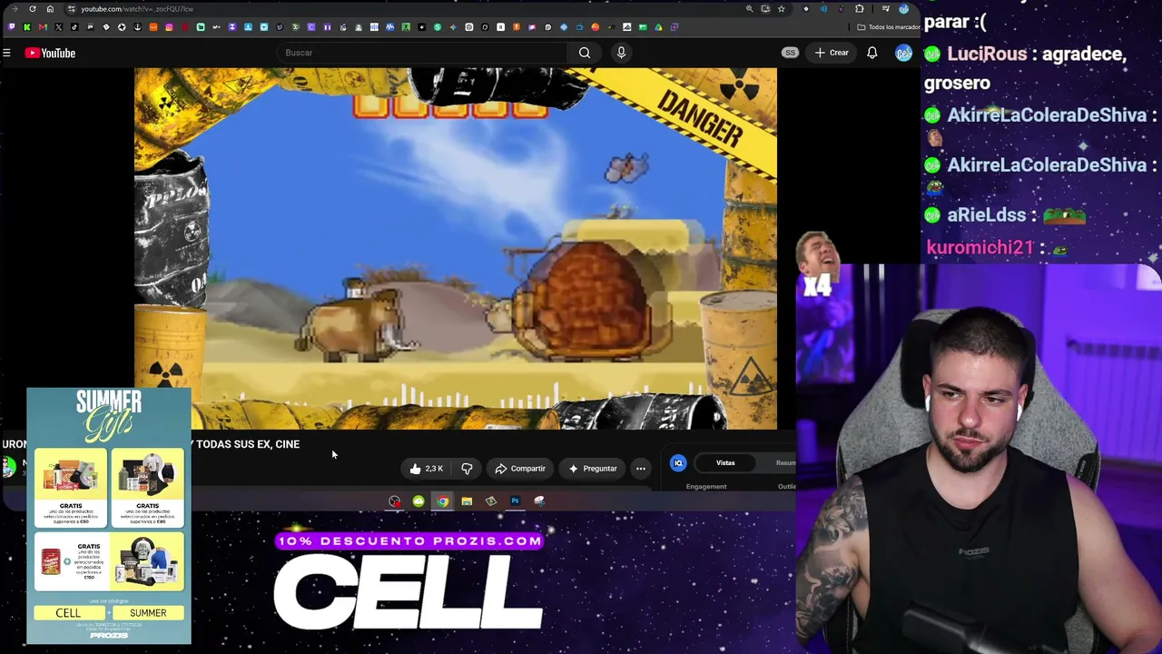Open the Kick bookmark in bookmarks bar

tap(26, 27)
